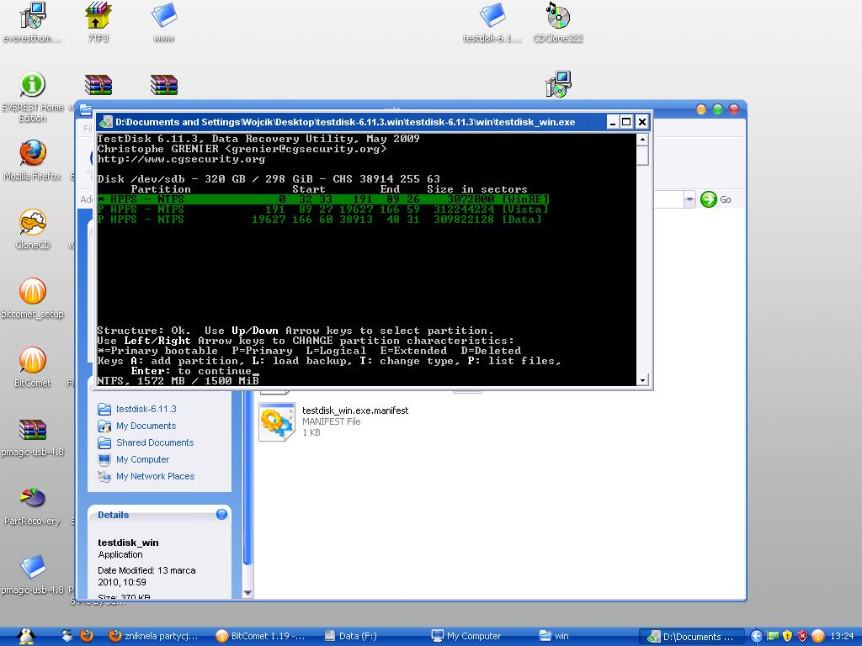Screen dimensions: 862x646
Task: Open installer icon below CDClone322
Action: (558, 85)
